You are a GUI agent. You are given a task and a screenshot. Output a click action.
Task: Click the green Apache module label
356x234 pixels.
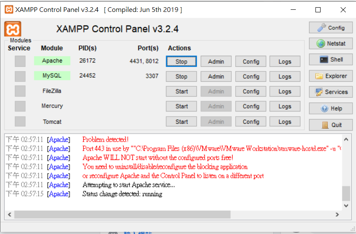pos(52,61)
